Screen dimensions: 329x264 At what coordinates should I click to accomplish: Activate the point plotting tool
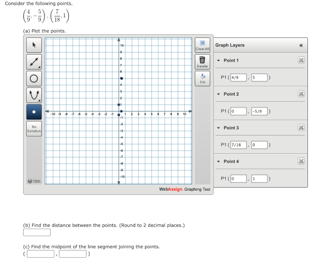click(34, 112)
